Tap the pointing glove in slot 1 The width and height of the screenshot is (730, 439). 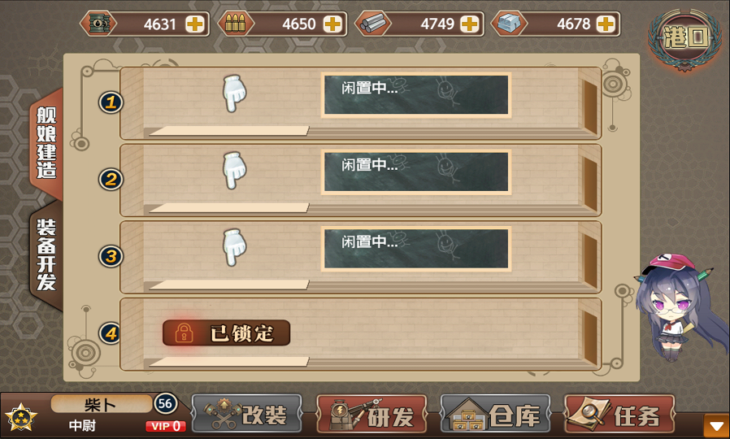pos(234,93)
